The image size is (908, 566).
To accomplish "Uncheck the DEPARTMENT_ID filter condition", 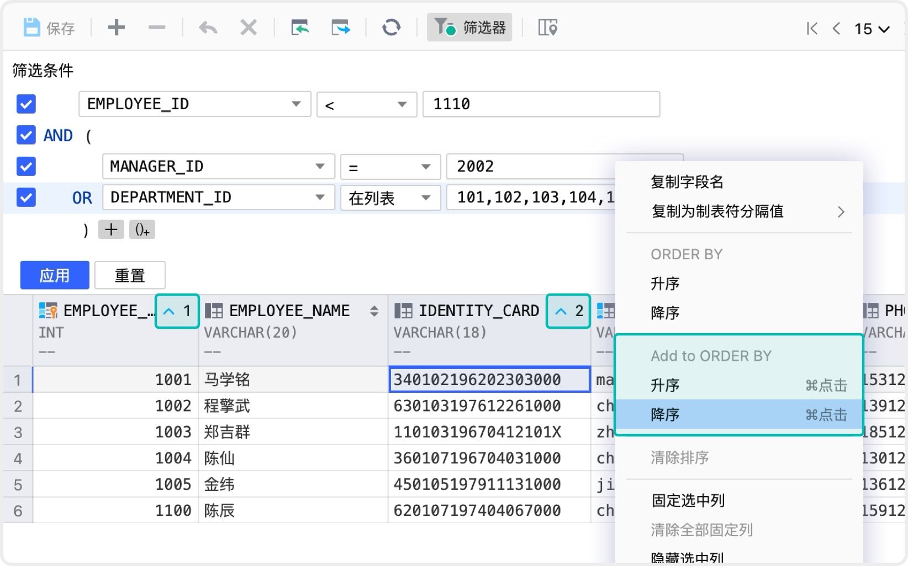I will (26, 197).
